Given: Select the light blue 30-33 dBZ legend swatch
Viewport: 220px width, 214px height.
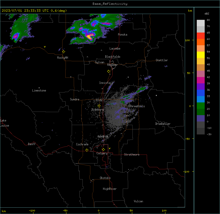Looking at the screenshot, I should click(201, 99).
